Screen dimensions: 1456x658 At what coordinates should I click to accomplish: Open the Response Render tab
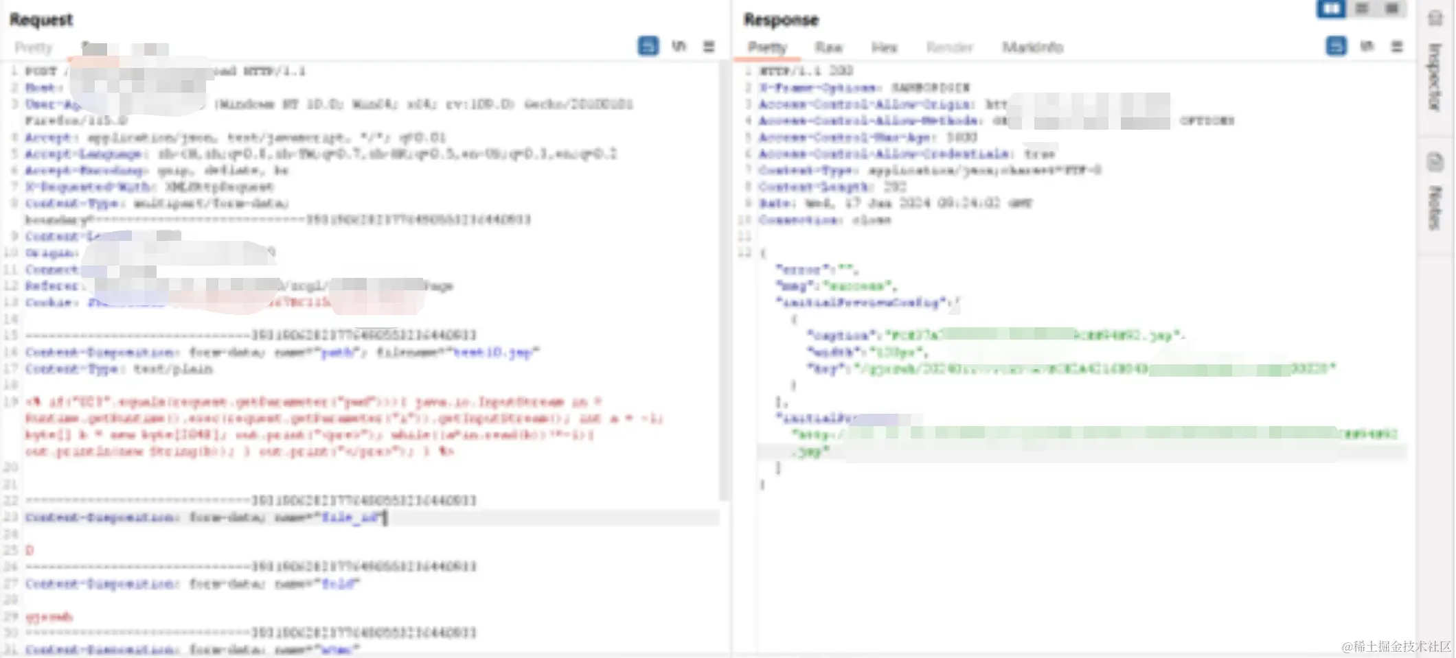(949, 47)
